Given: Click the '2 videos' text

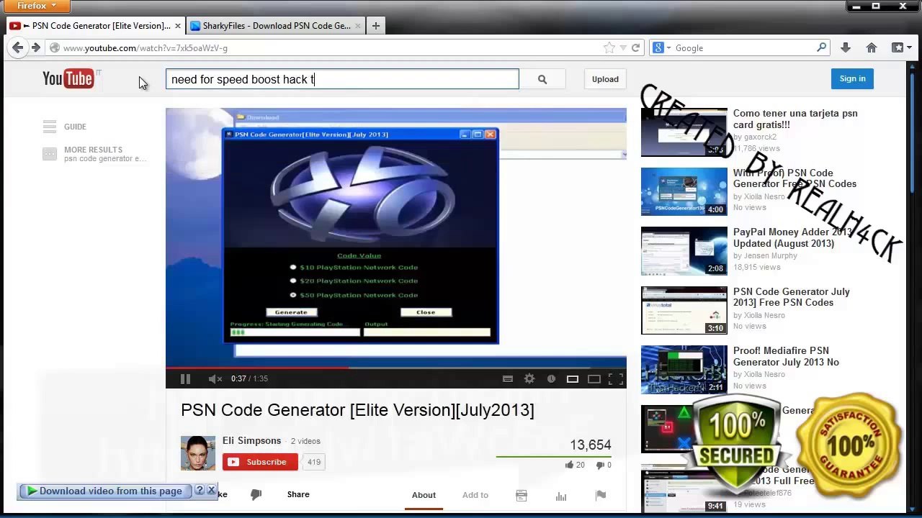Looking at the screenshot, I should point(305,441).
